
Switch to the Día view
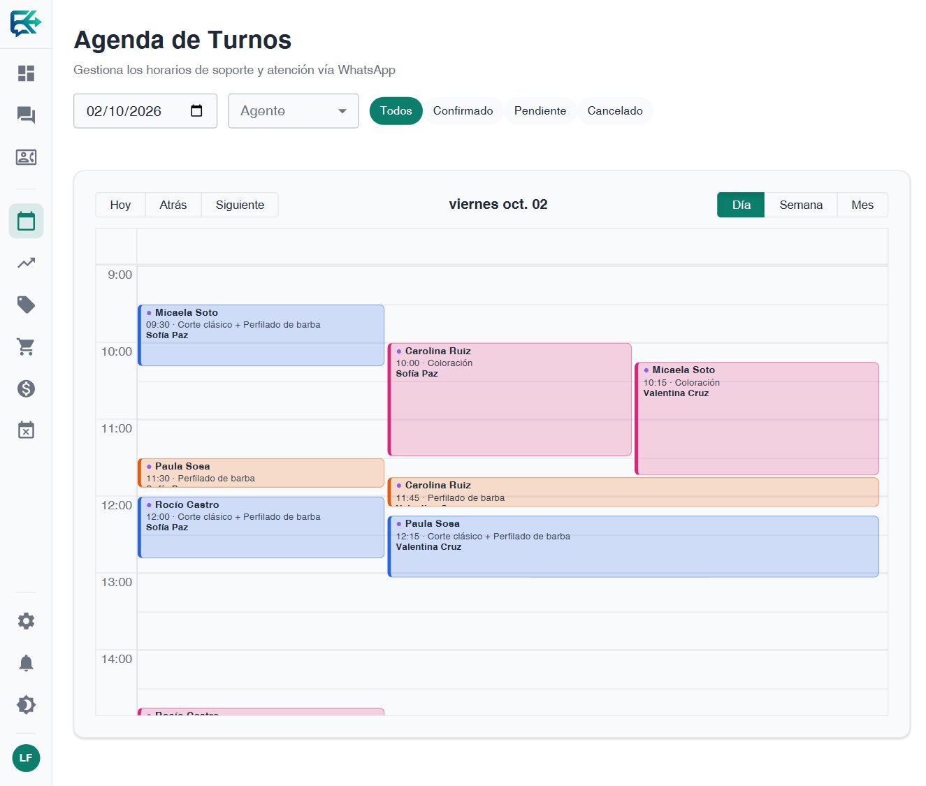[741, 205]
